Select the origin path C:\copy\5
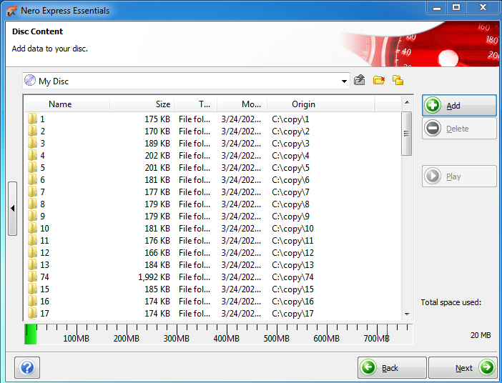This screenshot has height=383, width=502. tap(291, 168)
